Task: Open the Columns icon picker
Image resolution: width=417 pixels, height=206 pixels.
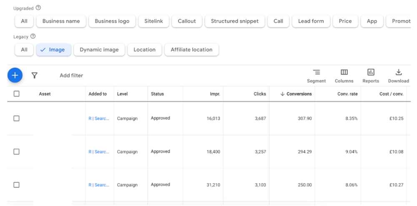Action: [344, 72]
